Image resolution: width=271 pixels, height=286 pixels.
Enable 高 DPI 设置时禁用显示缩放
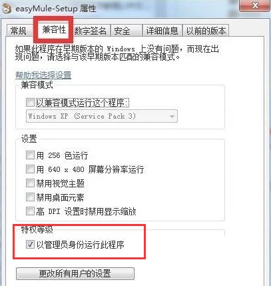coord(30,211)
